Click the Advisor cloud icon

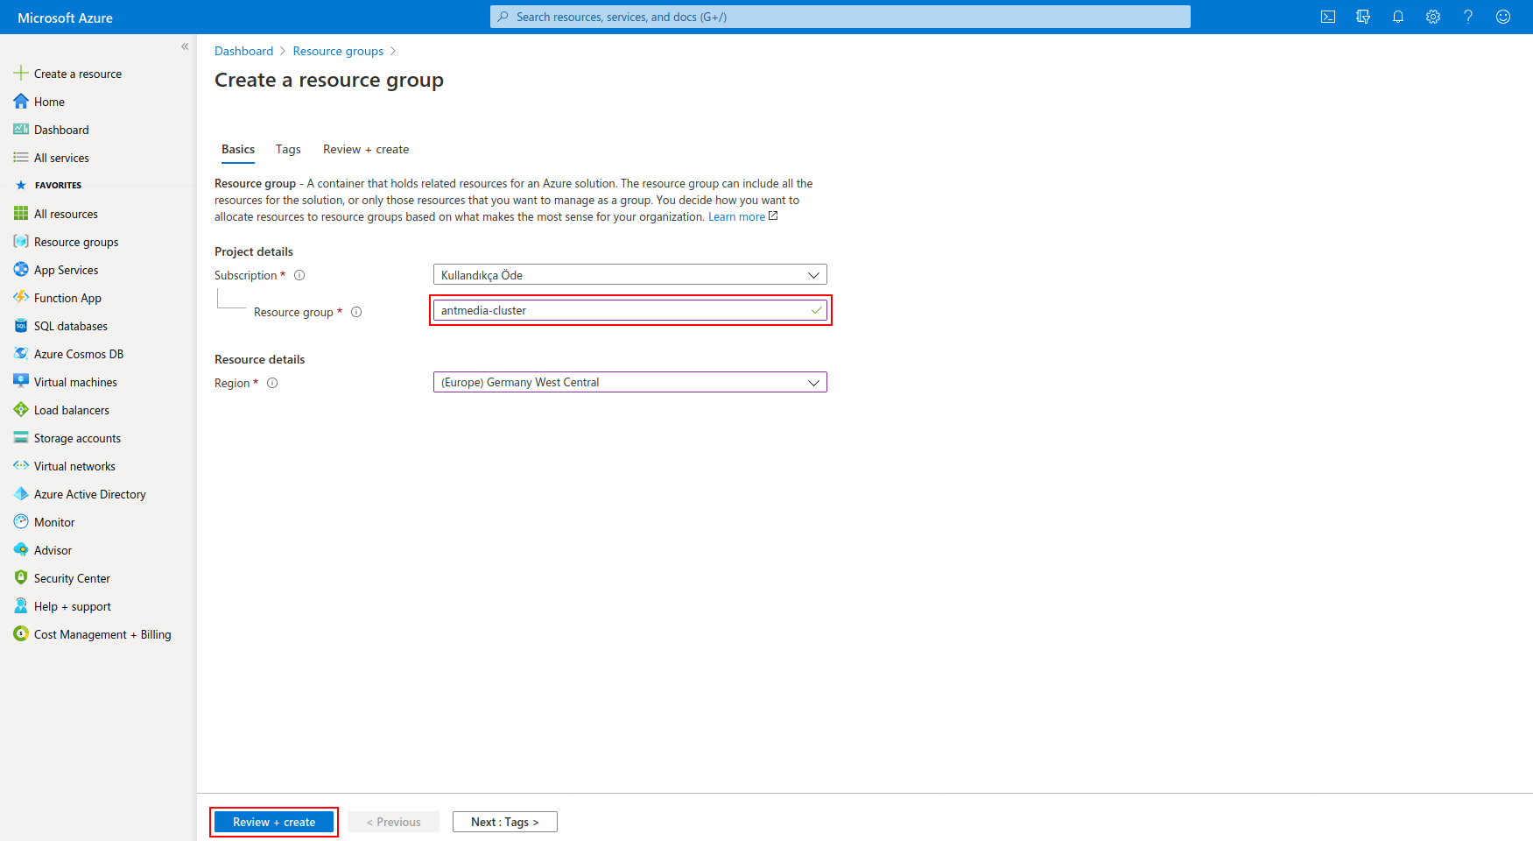[21, 550]
